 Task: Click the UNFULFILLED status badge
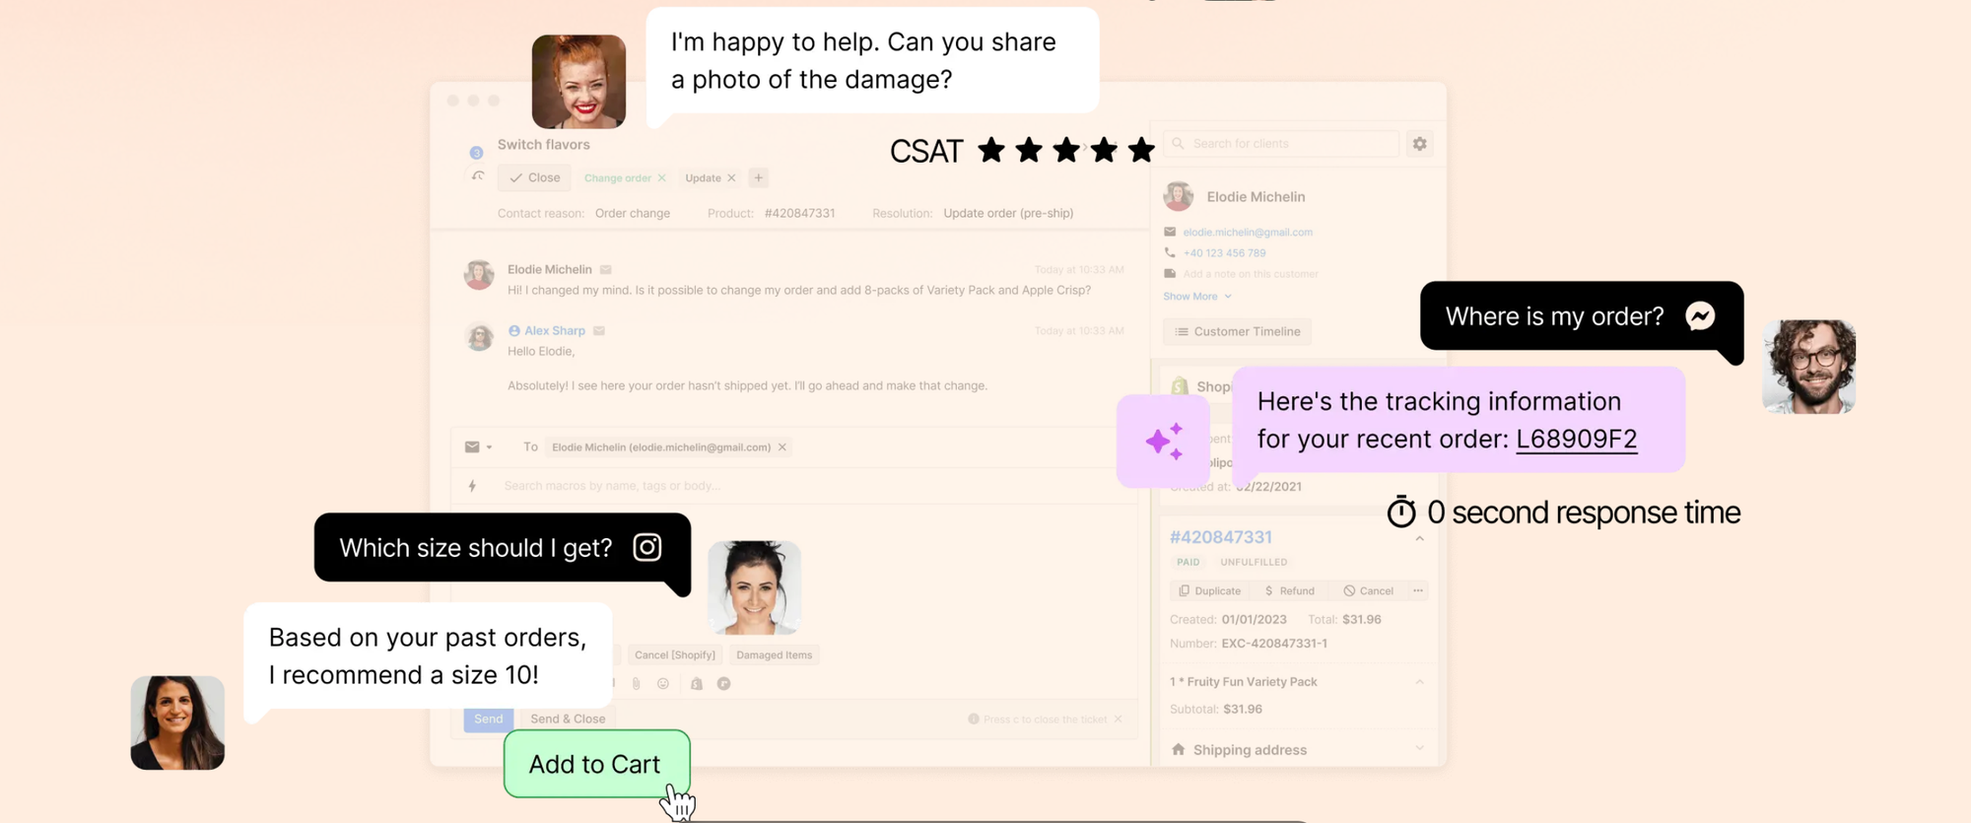[1254, 563]
